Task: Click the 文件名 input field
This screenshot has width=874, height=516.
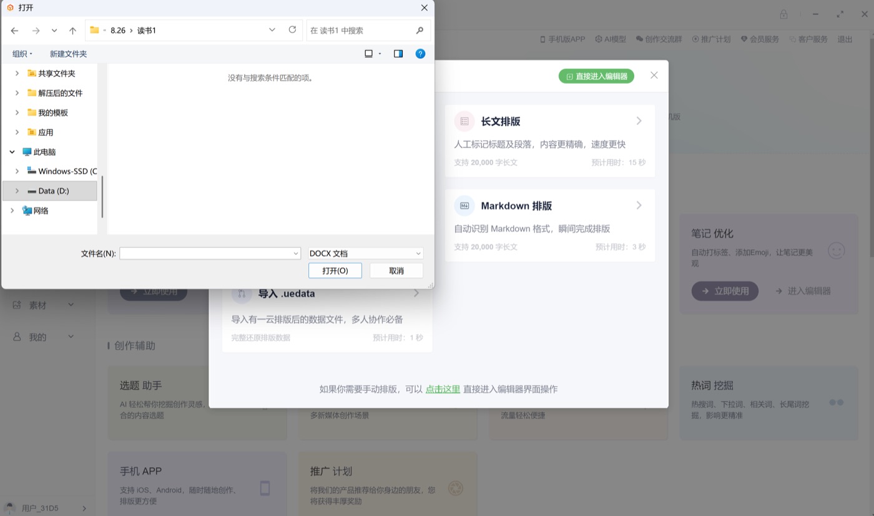Action: click(205, 253)
